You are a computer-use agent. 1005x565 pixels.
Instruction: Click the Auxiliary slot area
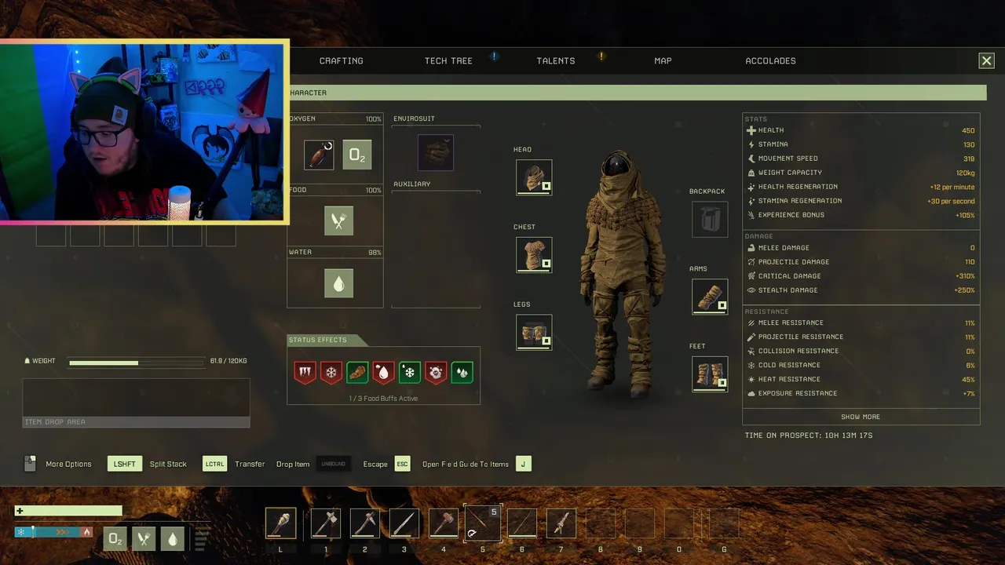pyautogui.click(x=436, y=249)
